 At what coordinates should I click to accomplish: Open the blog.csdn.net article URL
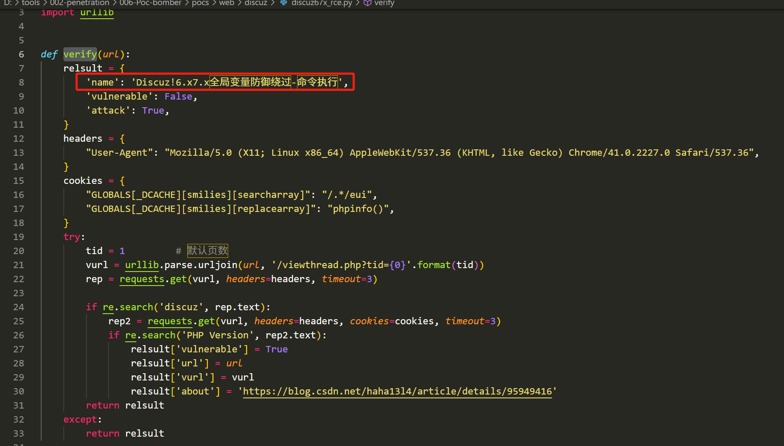coord(398,392)
